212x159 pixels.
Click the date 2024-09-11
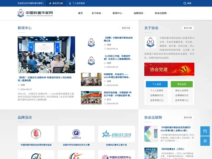click(x=112, y=49)
